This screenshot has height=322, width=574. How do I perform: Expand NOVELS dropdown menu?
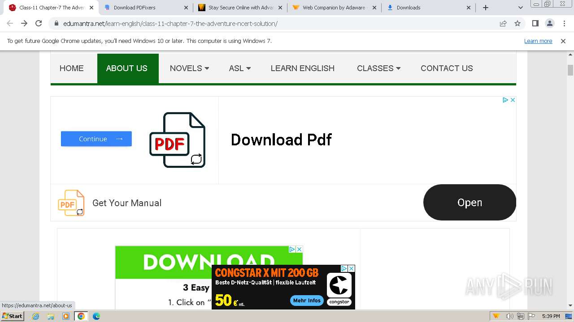[189, 68]
